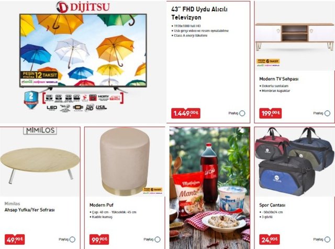The width and height of the screenshot is (335, 249).
Task: Open the mantı and yogurt food image
Action: point(209,188)
